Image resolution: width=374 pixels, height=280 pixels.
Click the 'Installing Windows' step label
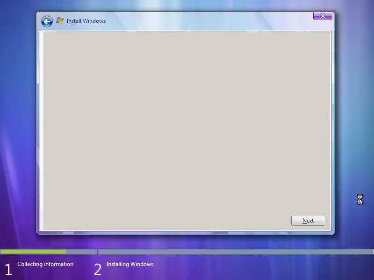pyautogui.click(x=130, y=264)
